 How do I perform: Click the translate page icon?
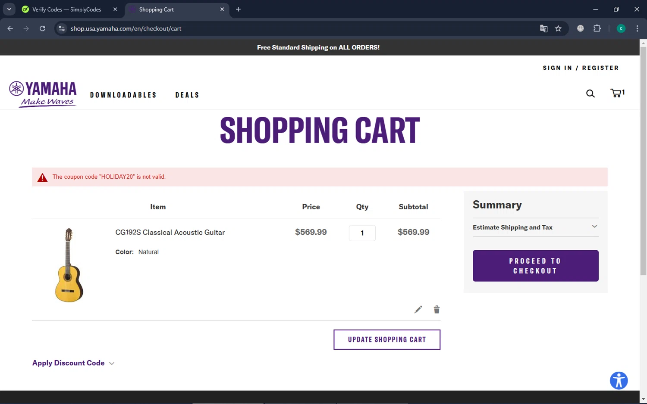tap(543, 28)
